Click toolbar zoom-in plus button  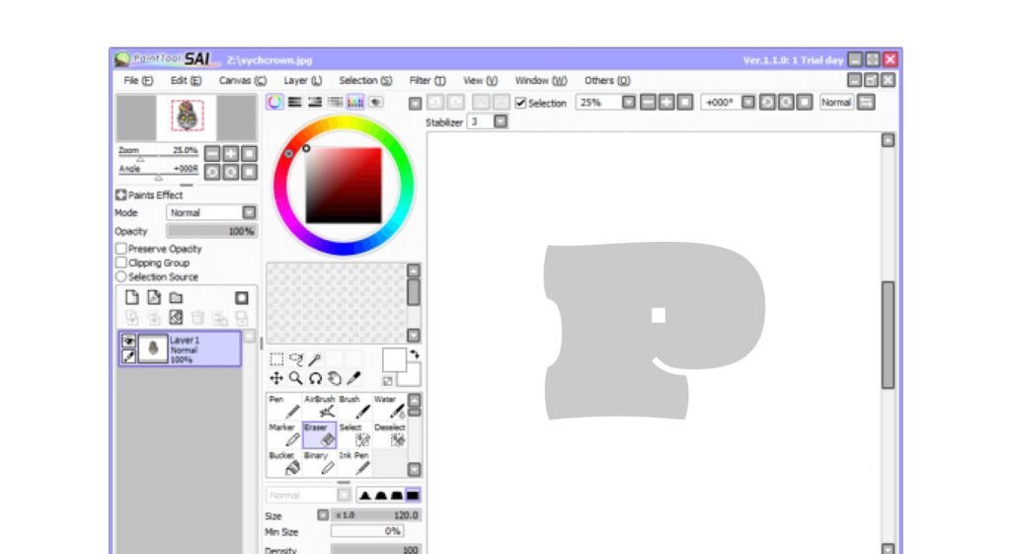click(x=666, y=103)
